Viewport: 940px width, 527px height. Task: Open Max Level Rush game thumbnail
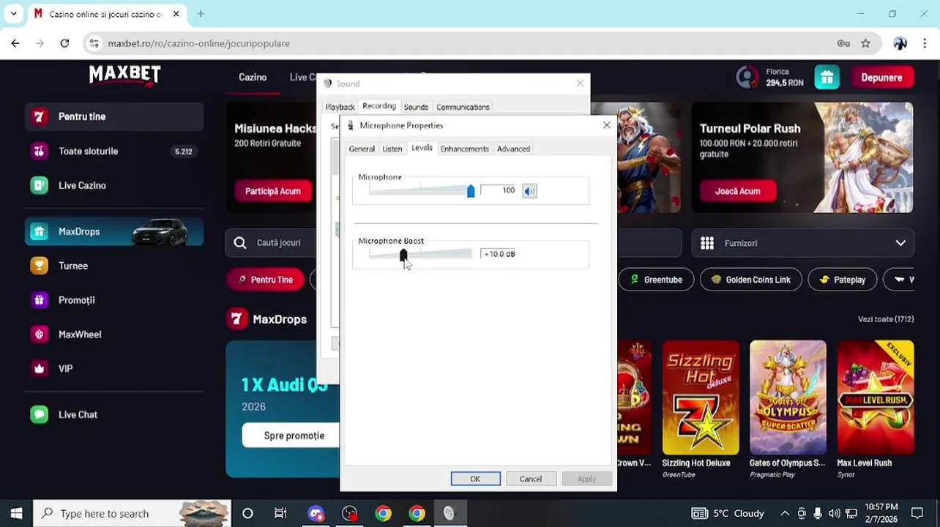tap(876, 397)
